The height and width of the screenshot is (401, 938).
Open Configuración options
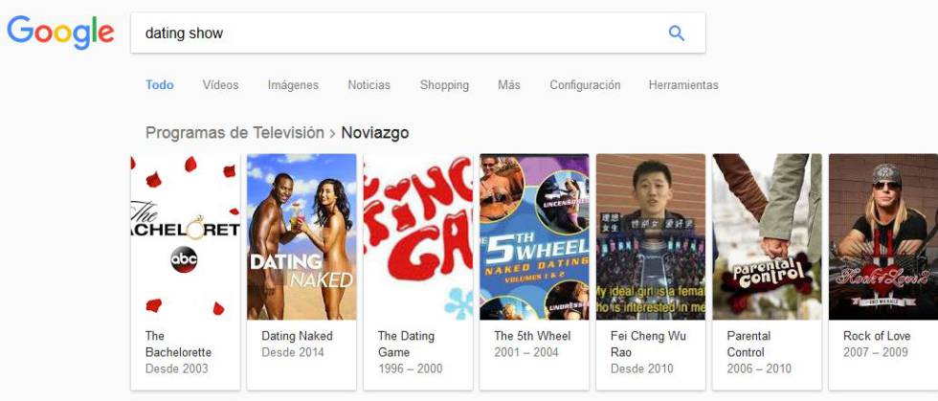585,85
